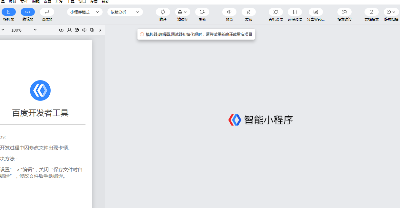Toggle the 编辑器 editor panel

click(x=28, y=12)
